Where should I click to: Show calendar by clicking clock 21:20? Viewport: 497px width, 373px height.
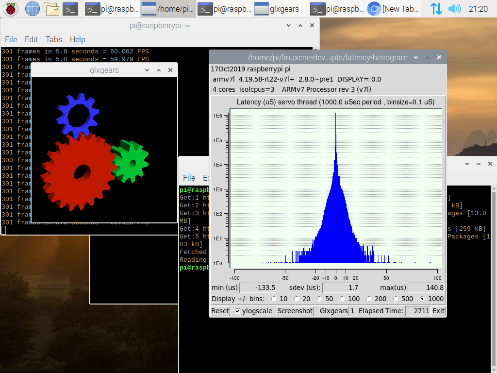pyautogui.click(x=478, y=9)
